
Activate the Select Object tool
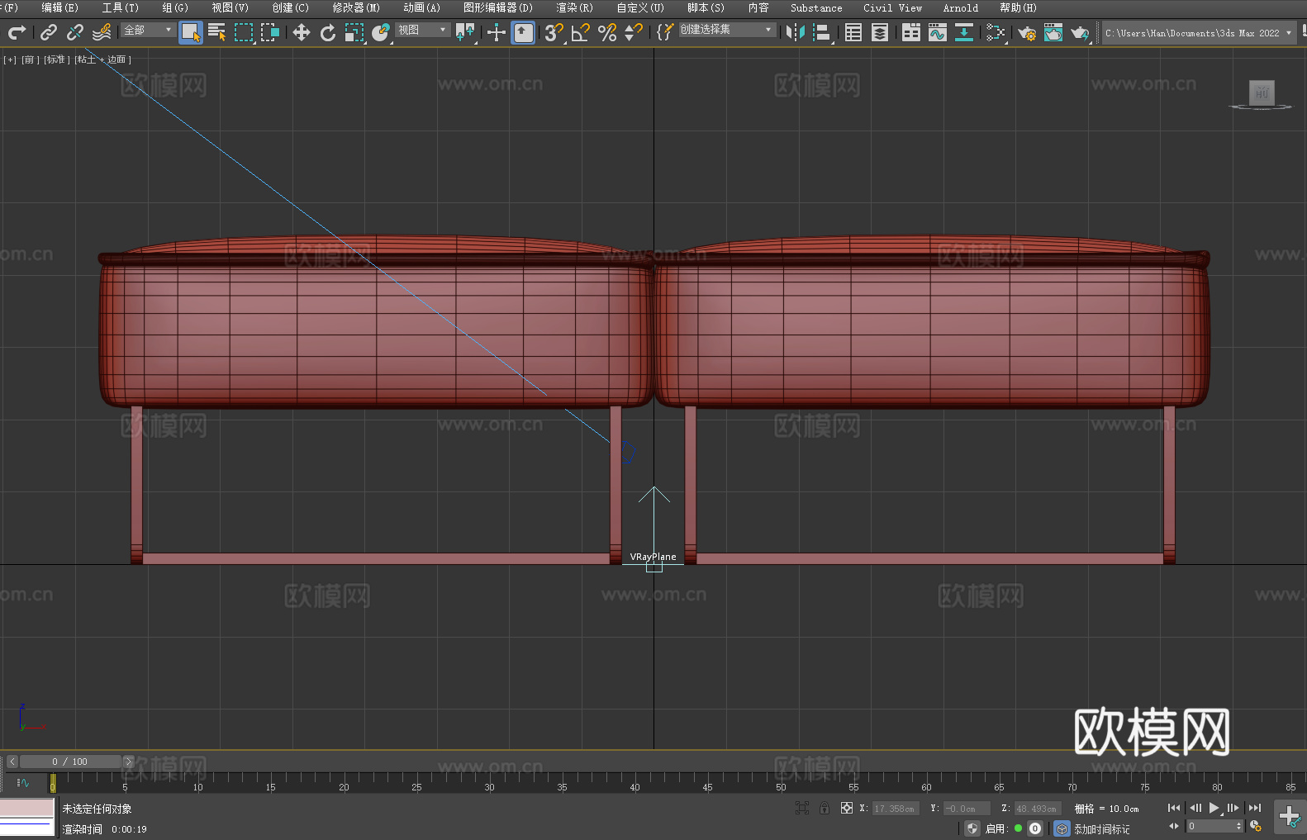[191, 32]
